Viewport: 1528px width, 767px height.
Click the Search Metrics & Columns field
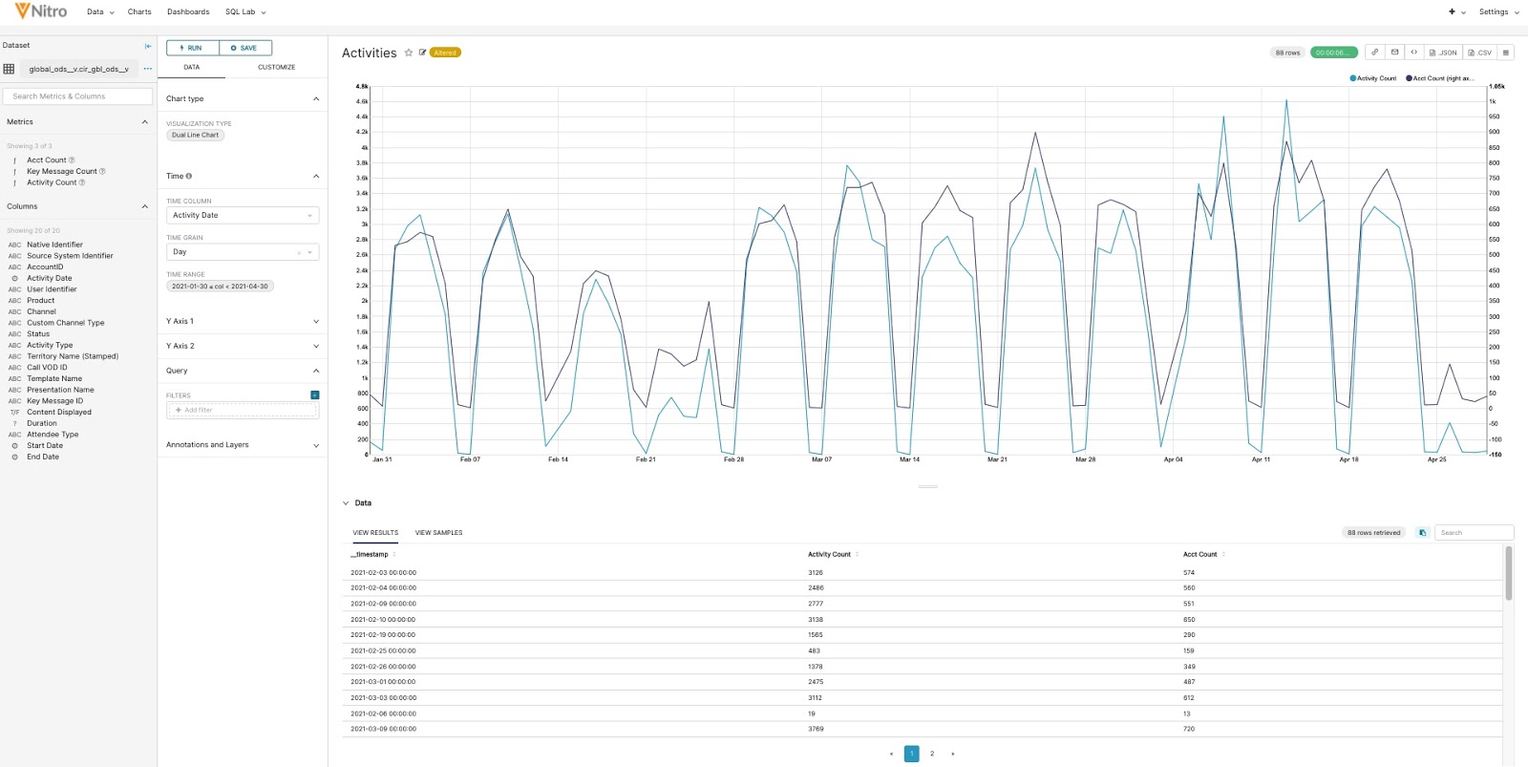[x=77, y=96]
